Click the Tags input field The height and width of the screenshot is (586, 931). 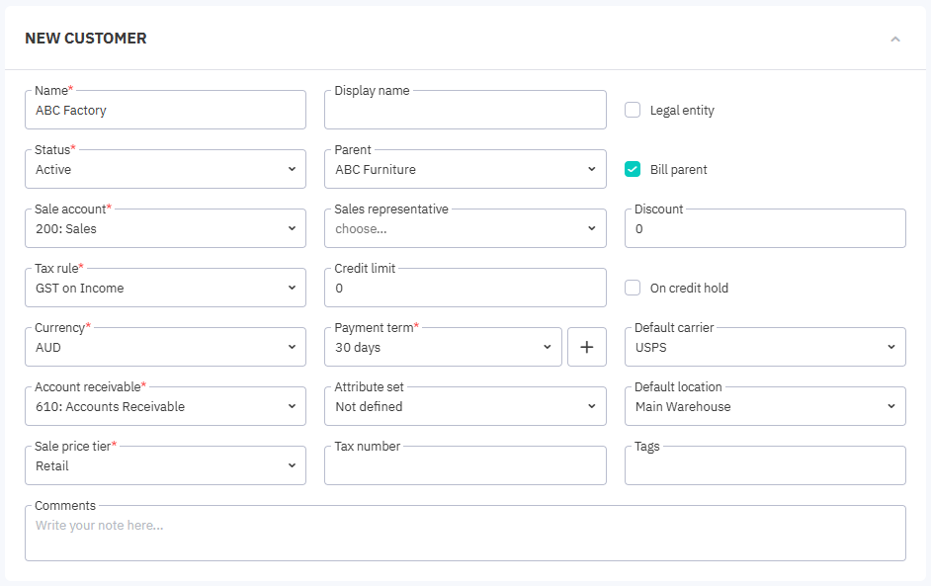coord(764,466)
